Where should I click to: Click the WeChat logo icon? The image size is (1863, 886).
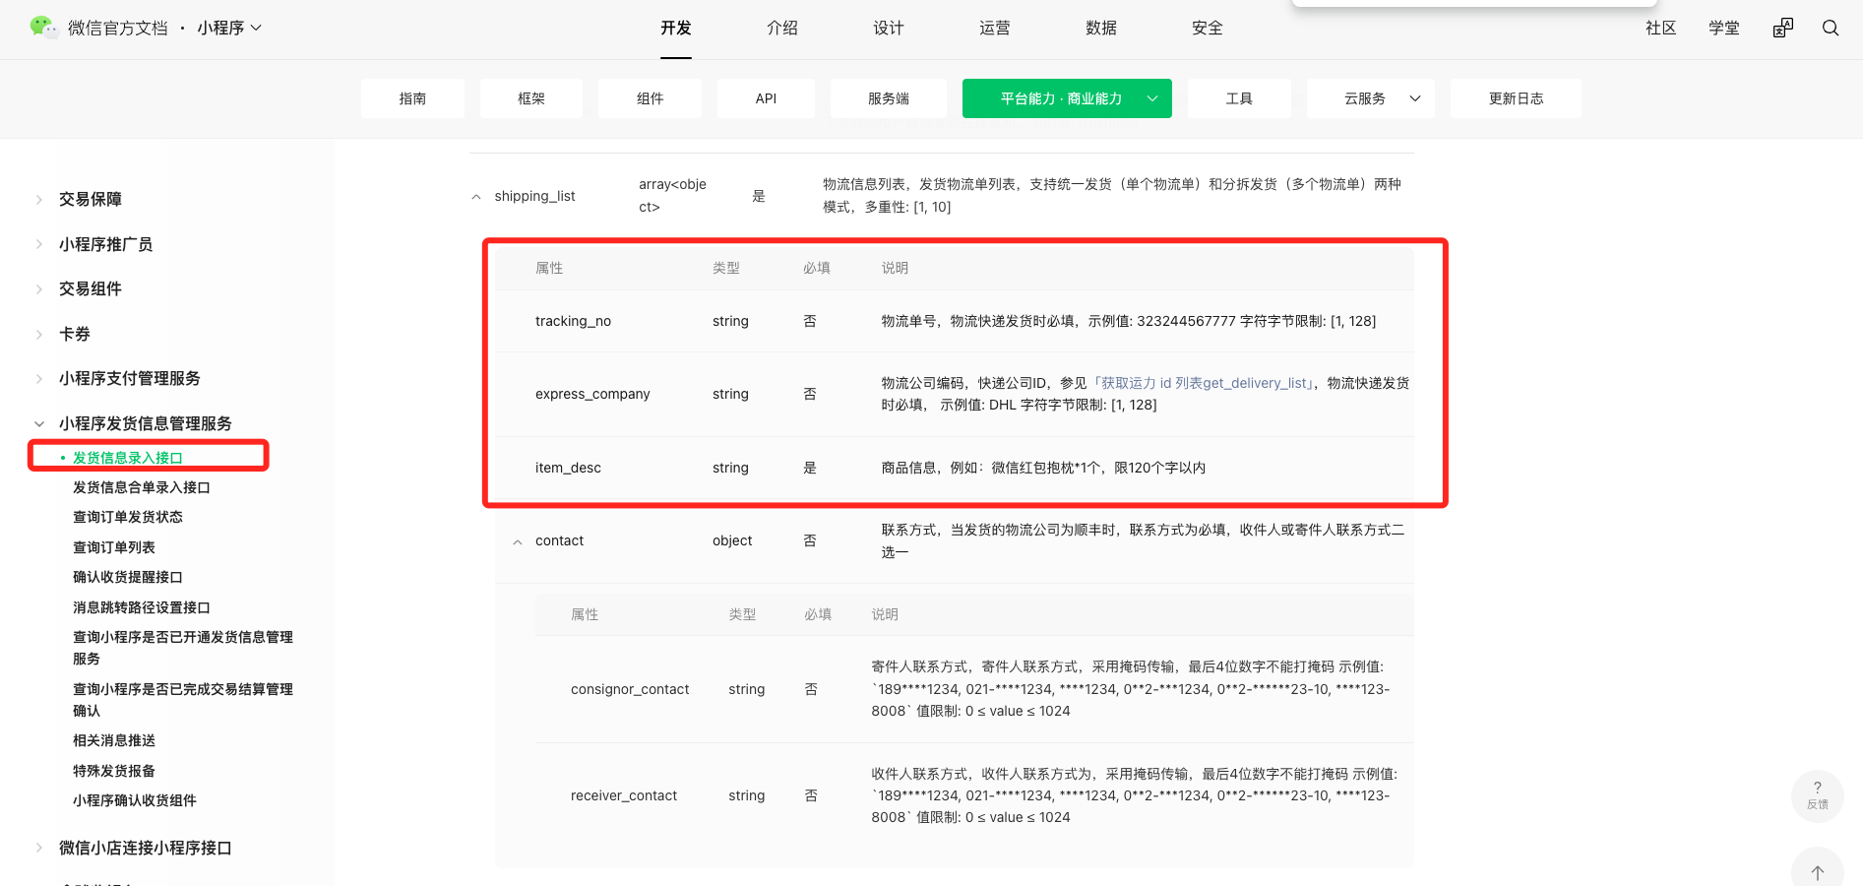pyautogui.click(x=43, y=27)
